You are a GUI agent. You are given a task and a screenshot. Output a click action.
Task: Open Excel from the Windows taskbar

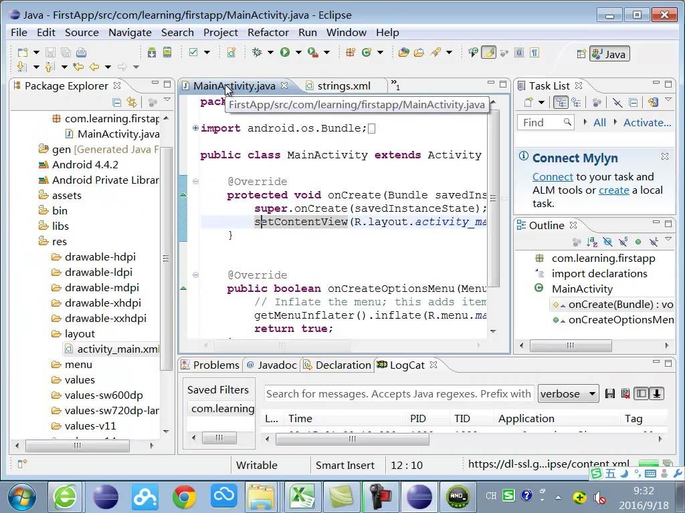(x=302, y=496)
